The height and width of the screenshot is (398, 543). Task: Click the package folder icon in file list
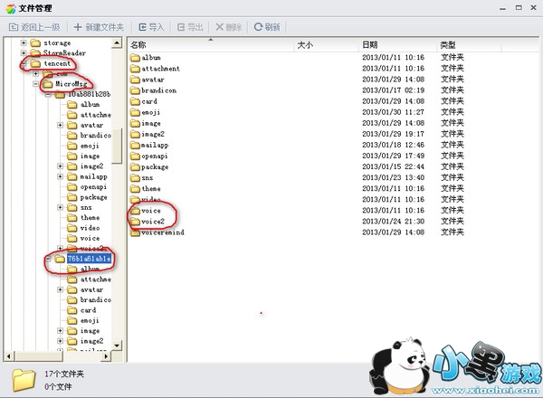(x=135, y=166)
